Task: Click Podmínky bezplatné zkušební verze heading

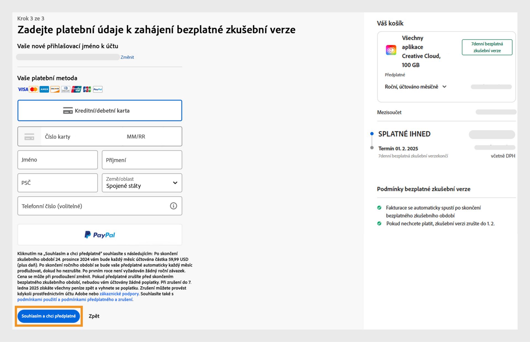Action: (x=424, y=189)
